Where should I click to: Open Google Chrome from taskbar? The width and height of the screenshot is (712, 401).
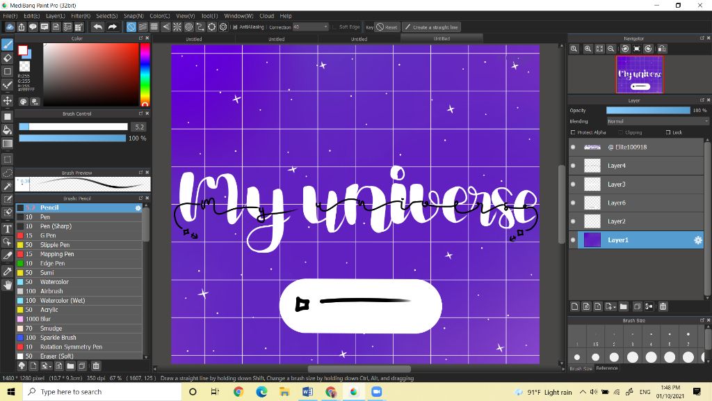238,391
